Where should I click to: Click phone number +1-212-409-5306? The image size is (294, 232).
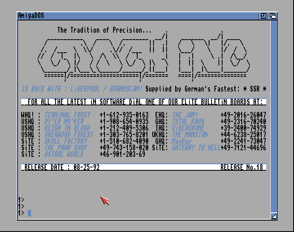[124, 128]
